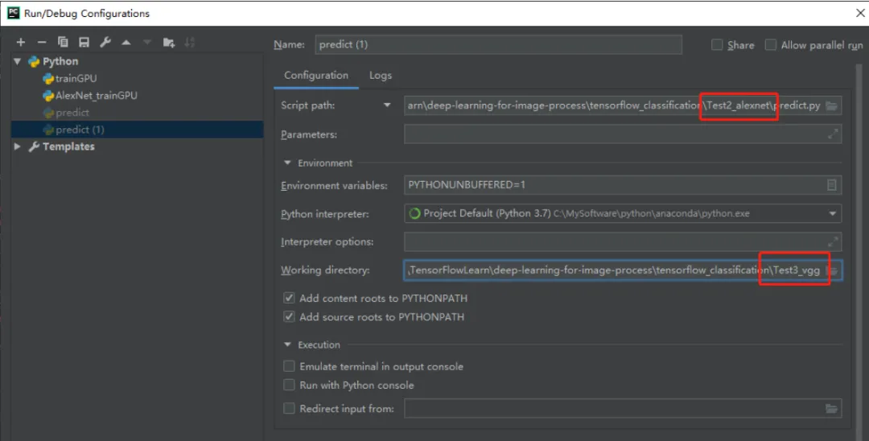Enable the Share checkbox
869x441 pixels.
(x=717, y=45)
